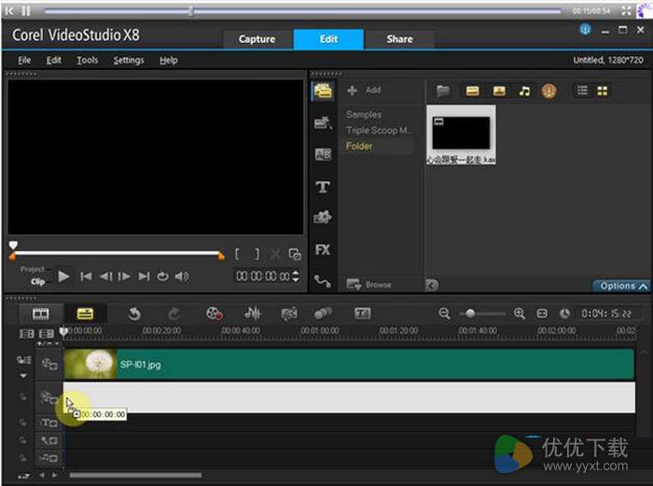This screenshot has height=486, width=653.
Task: Open the Auto Music tool
Action: click(289, 313)
